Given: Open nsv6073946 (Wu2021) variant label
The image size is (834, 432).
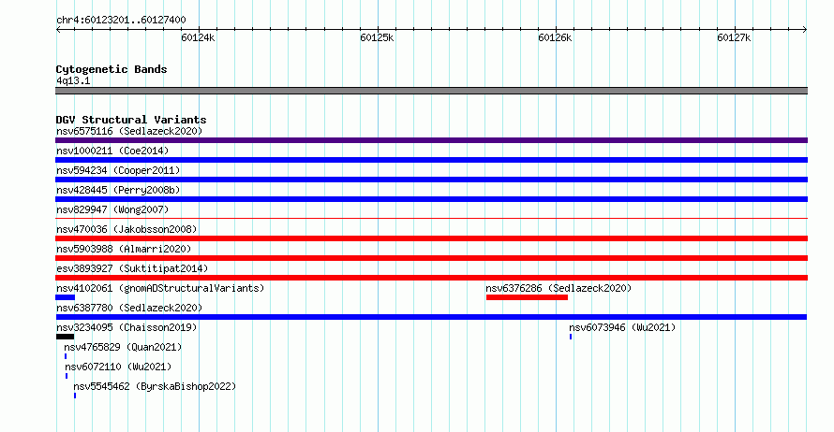Looking at the screenshot, I should pyautogui.click(x=622, y=327).
